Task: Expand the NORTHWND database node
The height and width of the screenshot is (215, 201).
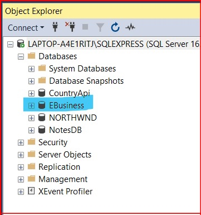Action: (31, 118)
